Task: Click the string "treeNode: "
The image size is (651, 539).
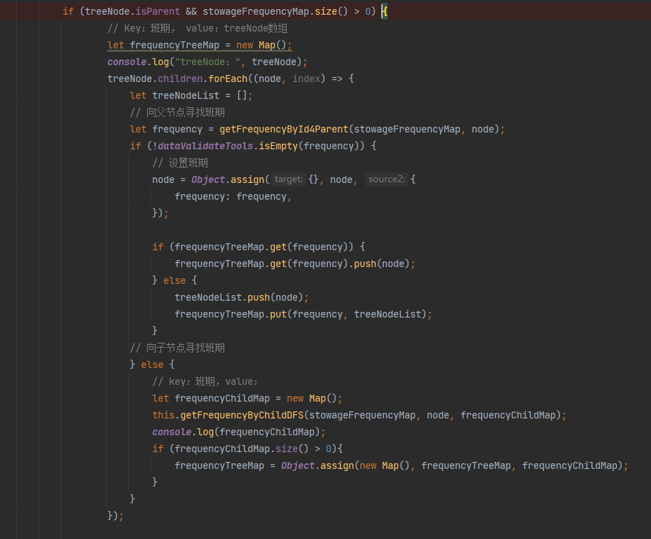Action: click(x=207, y=62)
